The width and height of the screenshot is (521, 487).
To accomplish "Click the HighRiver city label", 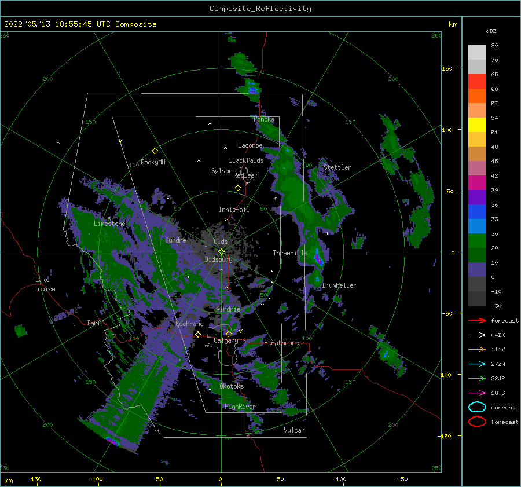I will (240, 407).
